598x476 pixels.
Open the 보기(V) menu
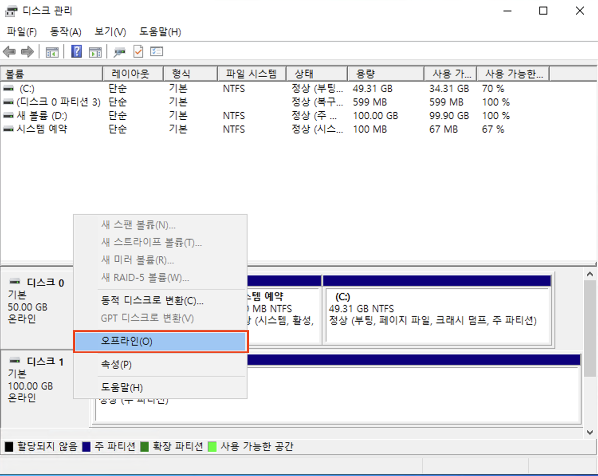(x=110, y=32)
